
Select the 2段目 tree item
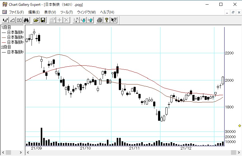(6, 47)
